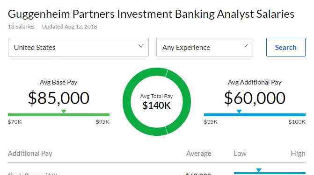Click the Average column header
Viewport: 314px width, 175px height.
(199, 154)
